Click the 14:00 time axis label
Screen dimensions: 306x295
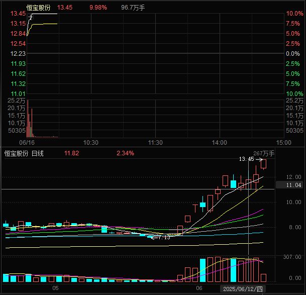(220, 143)
